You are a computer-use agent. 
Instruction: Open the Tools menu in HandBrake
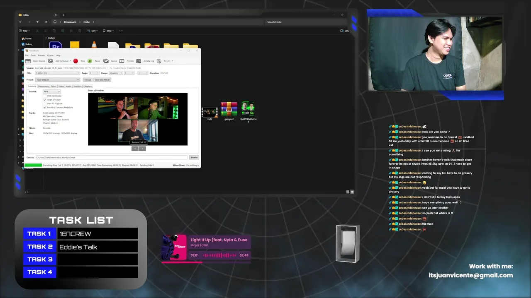pyautogui.click(x=33, y=55)
